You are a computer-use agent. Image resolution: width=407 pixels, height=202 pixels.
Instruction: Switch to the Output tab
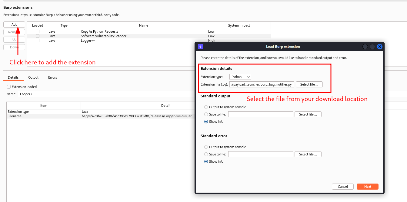pyautogui.click(x=33, y=77)
